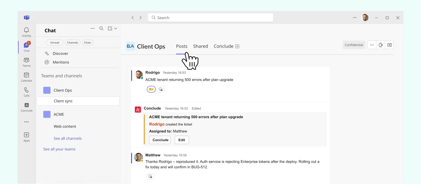Open the Calendar in sidebar
The width and height of the screenshot is (421, 184).
point(27,77)
